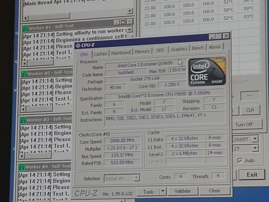Open the Bench tab in CPU-Z
This screenshot has width=269, height=202.
[x=198, y=48]
